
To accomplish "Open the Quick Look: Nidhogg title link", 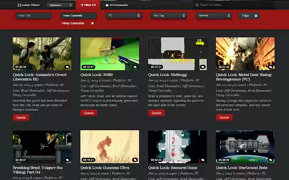I will coord(168,75).
